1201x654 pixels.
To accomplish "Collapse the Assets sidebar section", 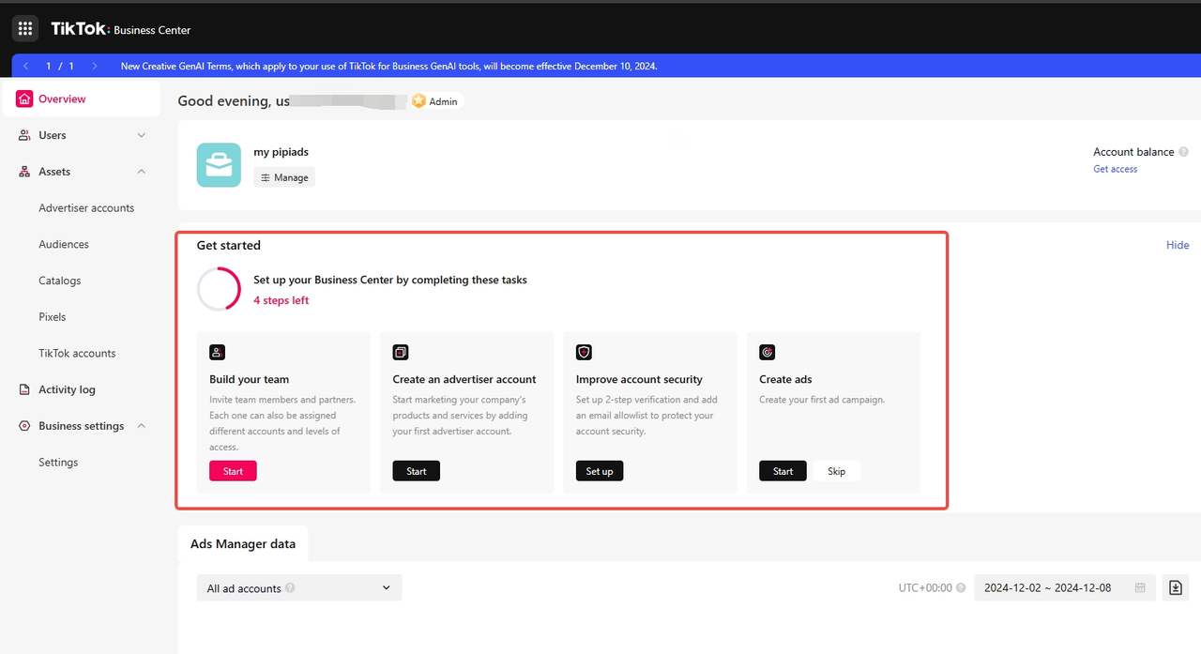I will point(141,171).
